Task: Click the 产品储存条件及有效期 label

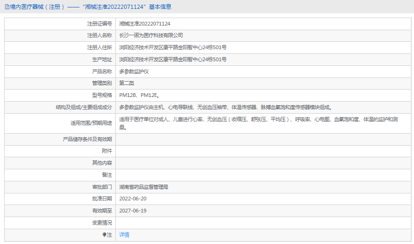Action: click(87, 139)
